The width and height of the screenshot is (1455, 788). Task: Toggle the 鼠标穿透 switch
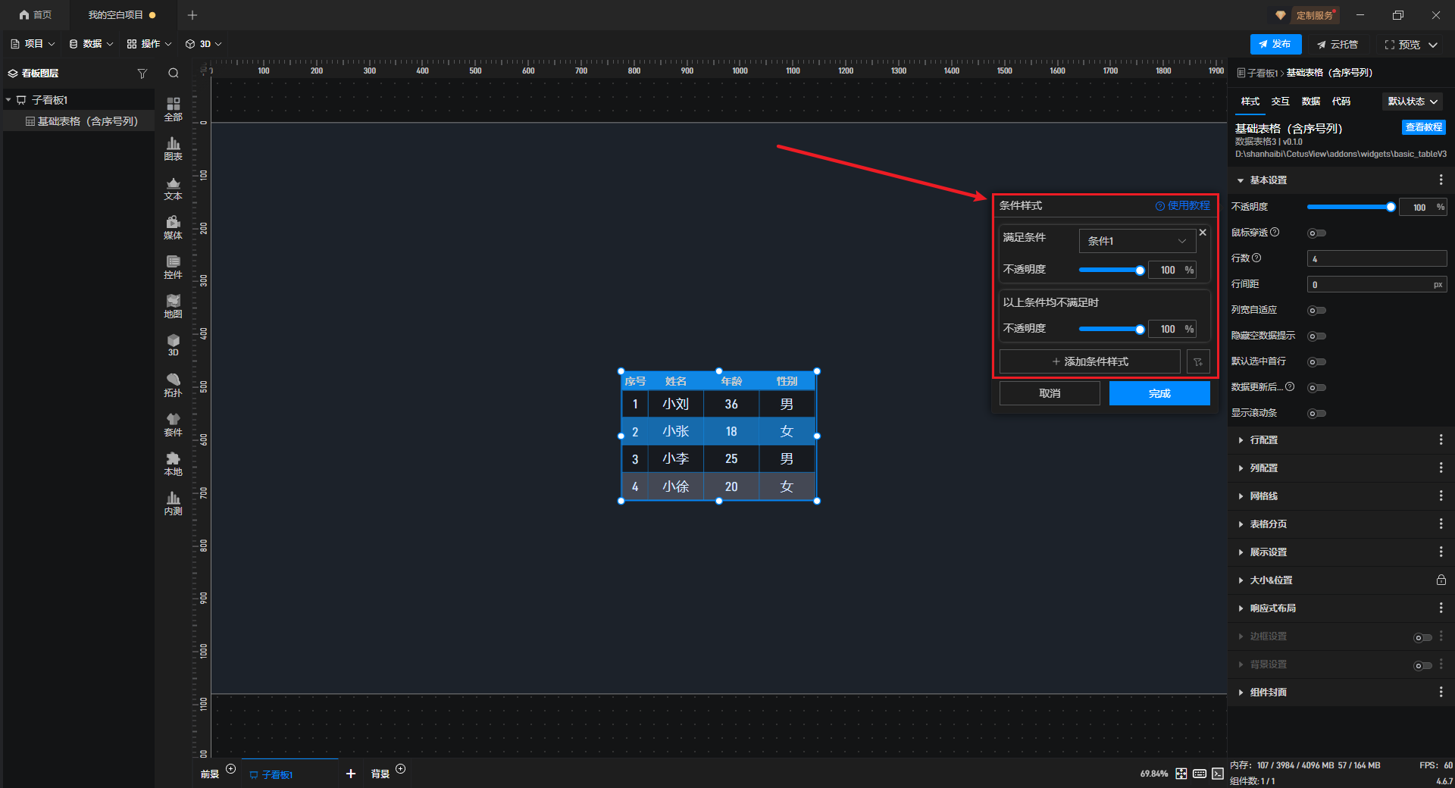point(1316,233)
